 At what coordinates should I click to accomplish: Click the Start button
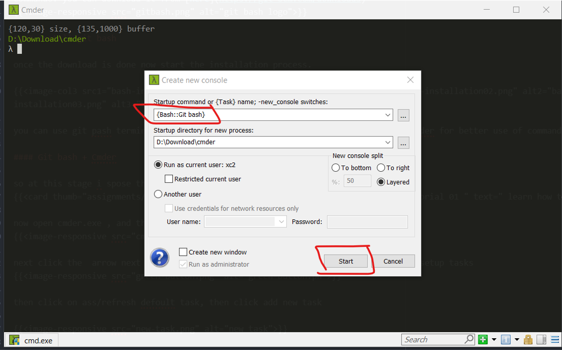click(x=346, y=261)
